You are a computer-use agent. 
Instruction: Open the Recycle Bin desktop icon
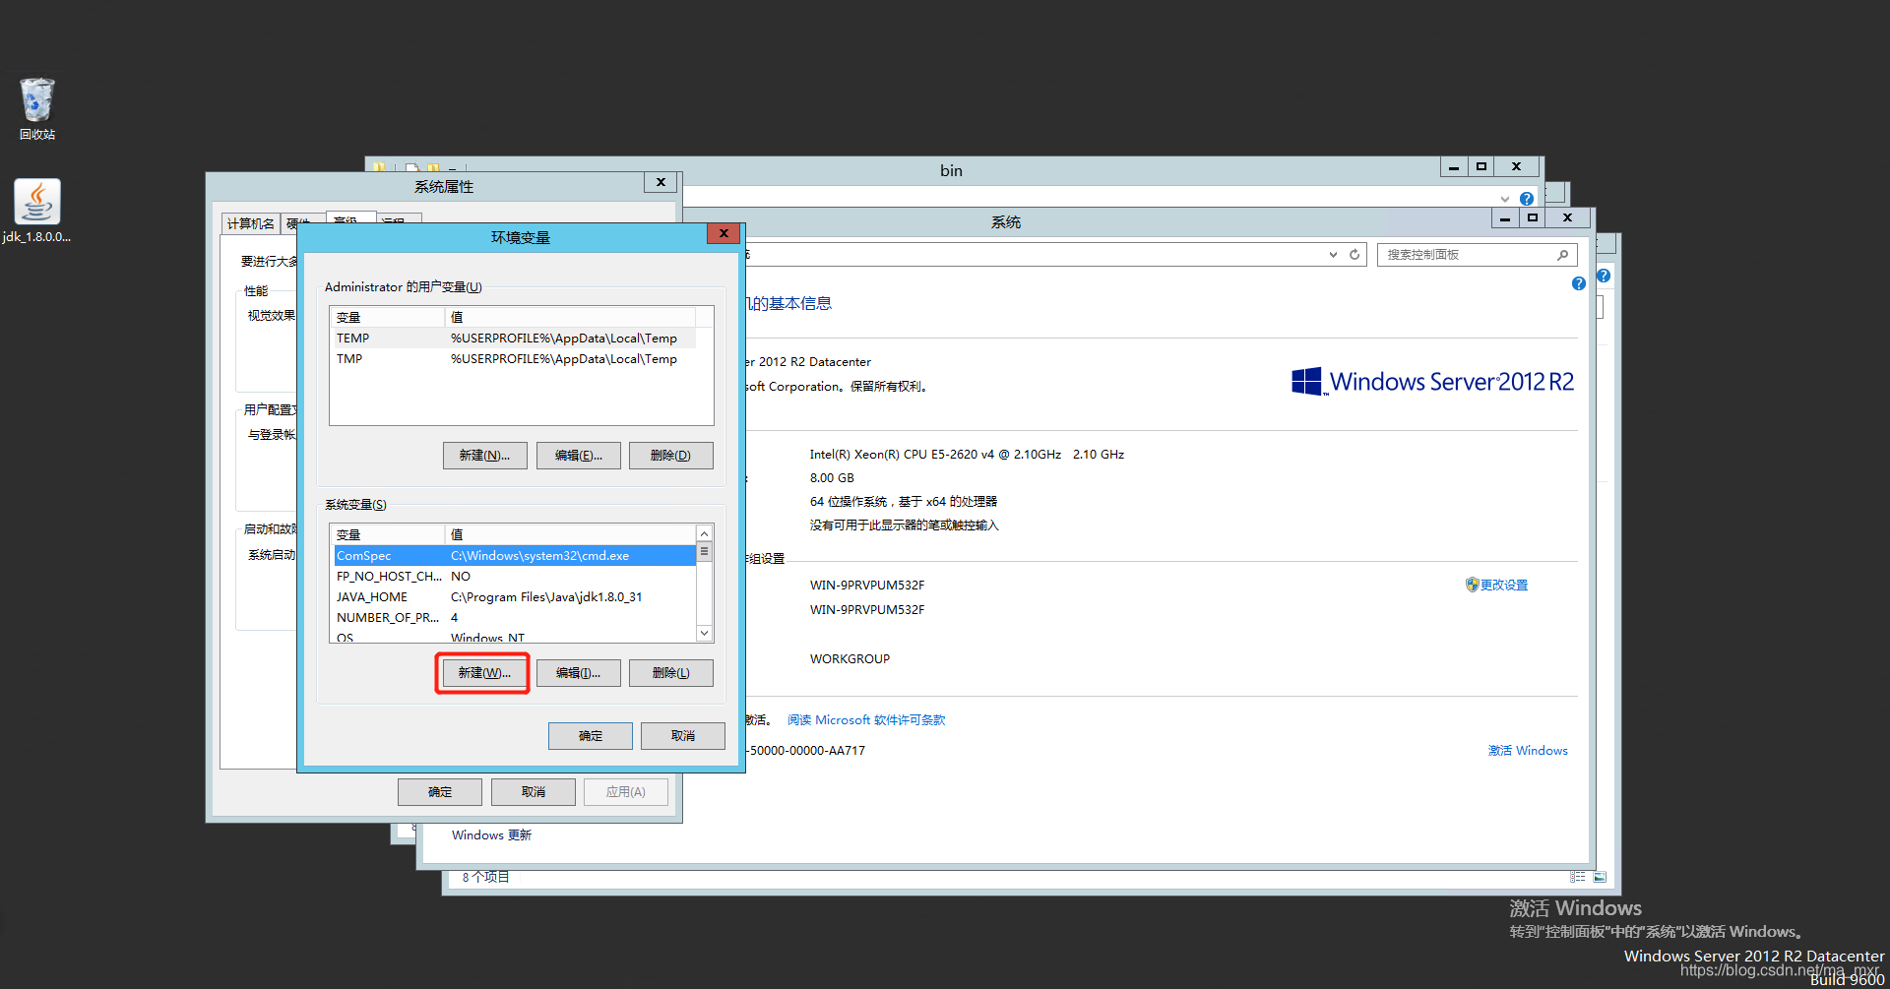(x=37, y=108)
